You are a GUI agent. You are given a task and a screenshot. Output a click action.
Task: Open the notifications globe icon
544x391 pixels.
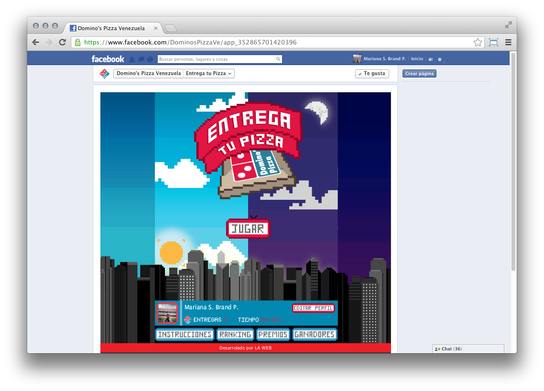(x=150, y=59)
